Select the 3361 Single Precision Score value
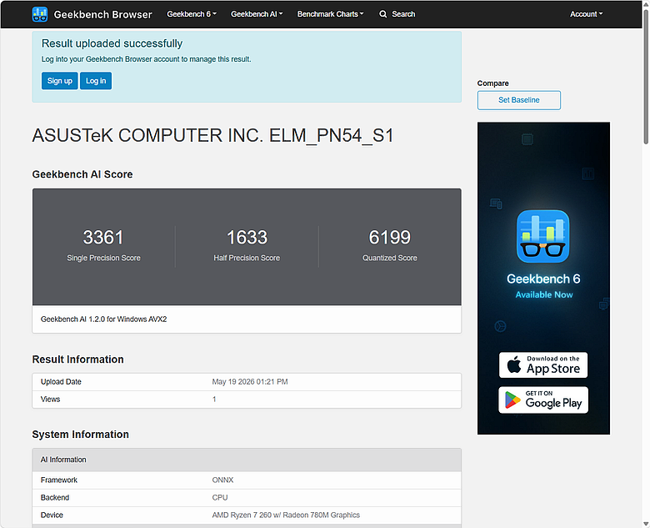Image resolution: width=650 pixels, height=528 pixels. [x=103, y=238]
